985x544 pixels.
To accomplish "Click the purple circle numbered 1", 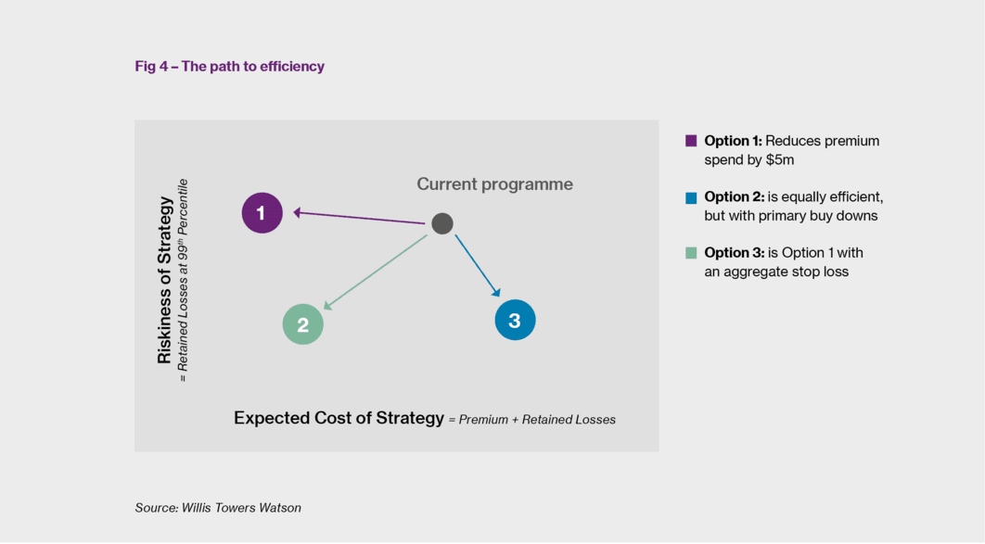I will click(262, 213).
